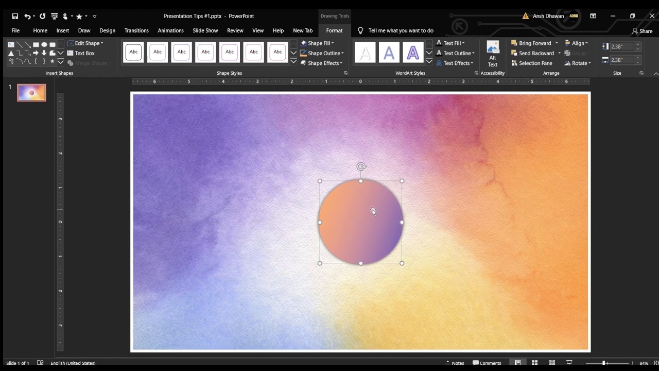
Task: Toggle the Notes pane in status bar
Action: [x=455, y=363]
